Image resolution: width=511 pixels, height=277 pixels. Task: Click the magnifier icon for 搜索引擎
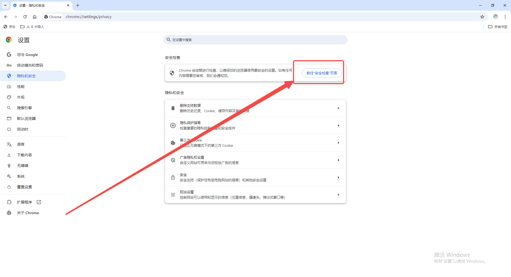[9, 108]
